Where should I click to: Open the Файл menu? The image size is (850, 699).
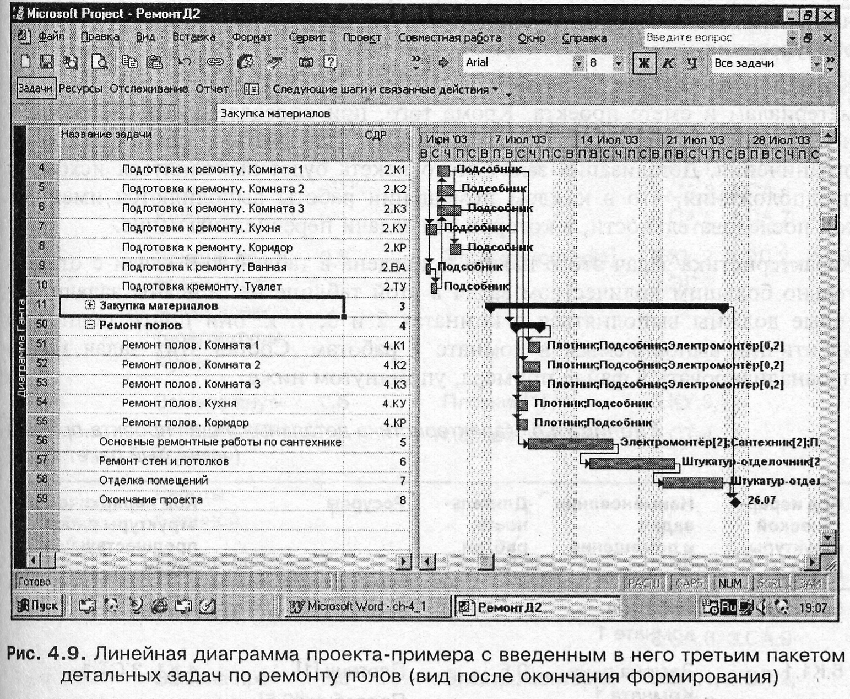point(51,37)
